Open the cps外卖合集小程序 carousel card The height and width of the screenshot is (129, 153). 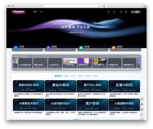click(x=55, y=63)
